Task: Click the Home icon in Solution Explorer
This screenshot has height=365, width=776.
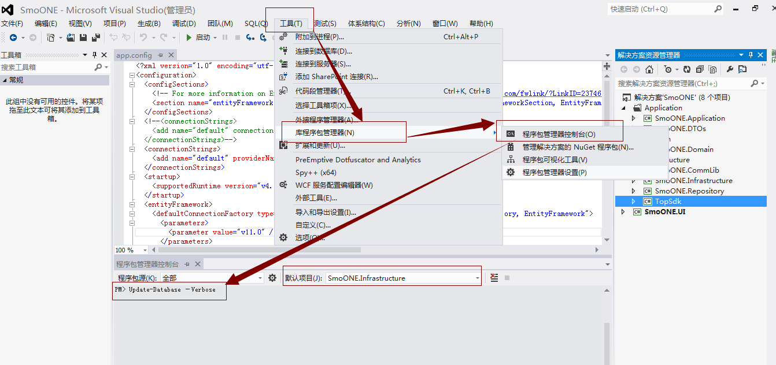Action: coord(649,69)
